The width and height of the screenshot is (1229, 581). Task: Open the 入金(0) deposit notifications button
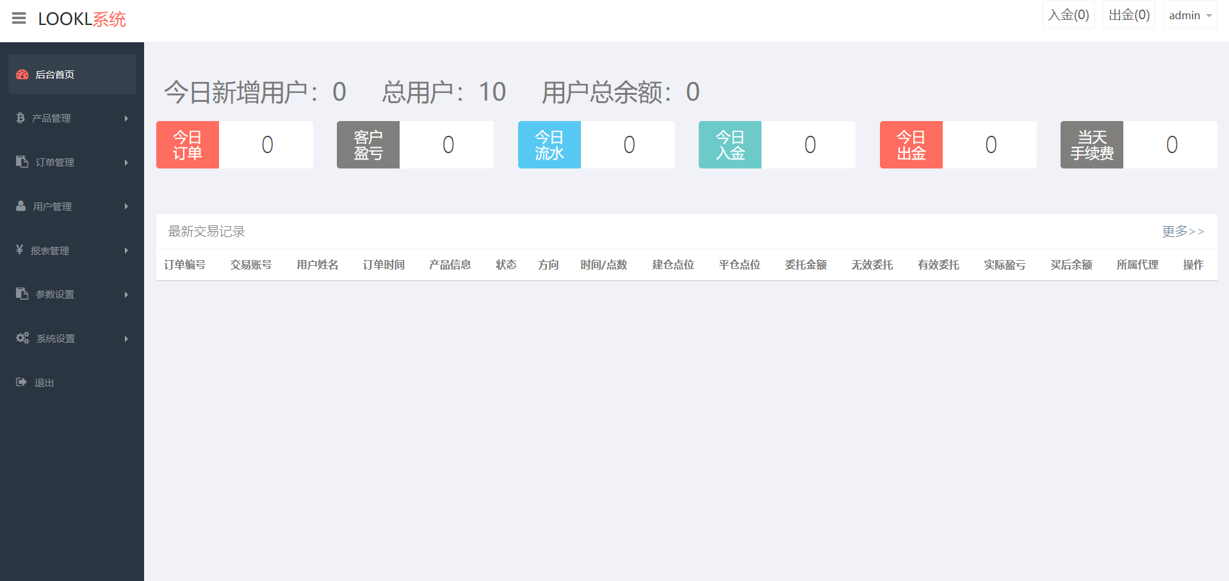(1068, 15)
